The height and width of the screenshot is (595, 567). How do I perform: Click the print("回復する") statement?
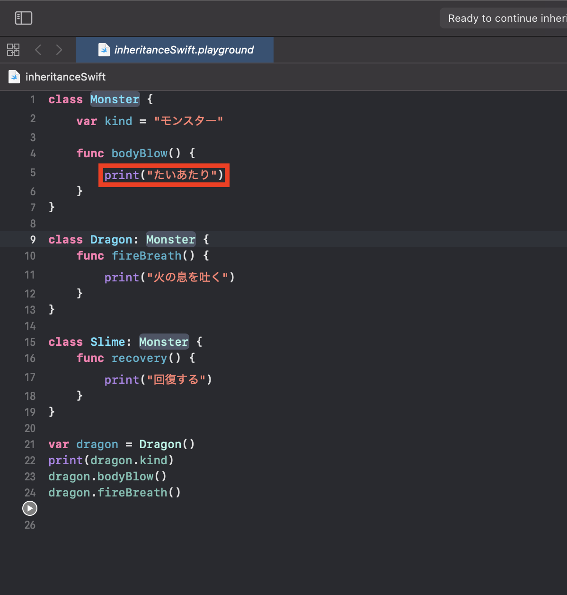click(x=158, y=380)
